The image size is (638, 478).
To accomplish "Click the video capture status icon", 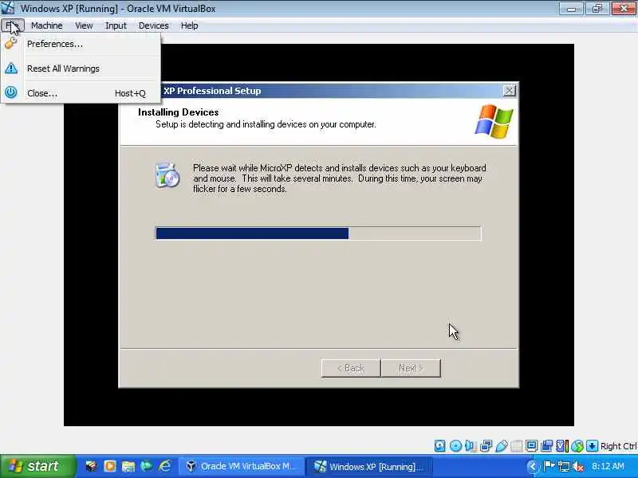I will tap(546, 446).
